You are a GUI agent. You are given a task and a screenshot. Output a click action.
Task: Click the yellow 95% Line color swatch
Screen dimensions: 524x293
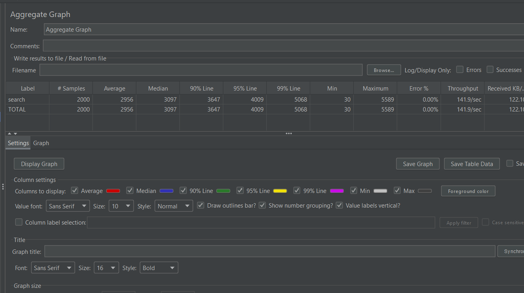coord(280,191)
